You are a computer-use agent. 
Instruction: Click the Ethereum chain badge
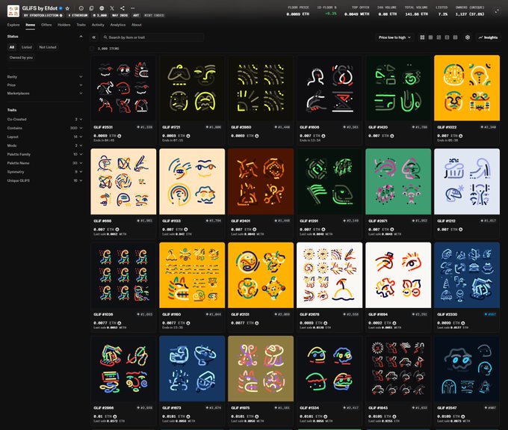click(78, 15)
